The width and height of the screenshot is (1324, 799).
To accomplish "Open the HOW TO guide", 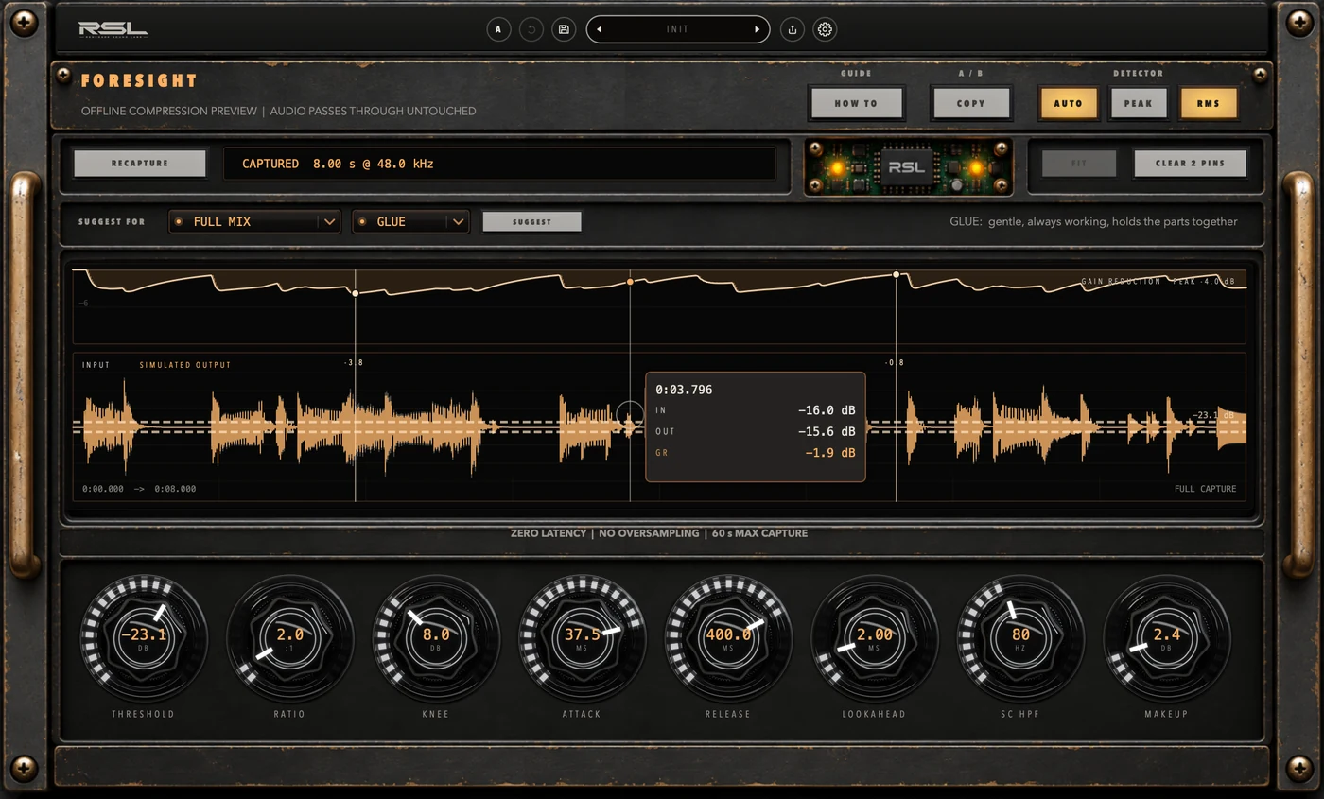I will tap(857, 103).
